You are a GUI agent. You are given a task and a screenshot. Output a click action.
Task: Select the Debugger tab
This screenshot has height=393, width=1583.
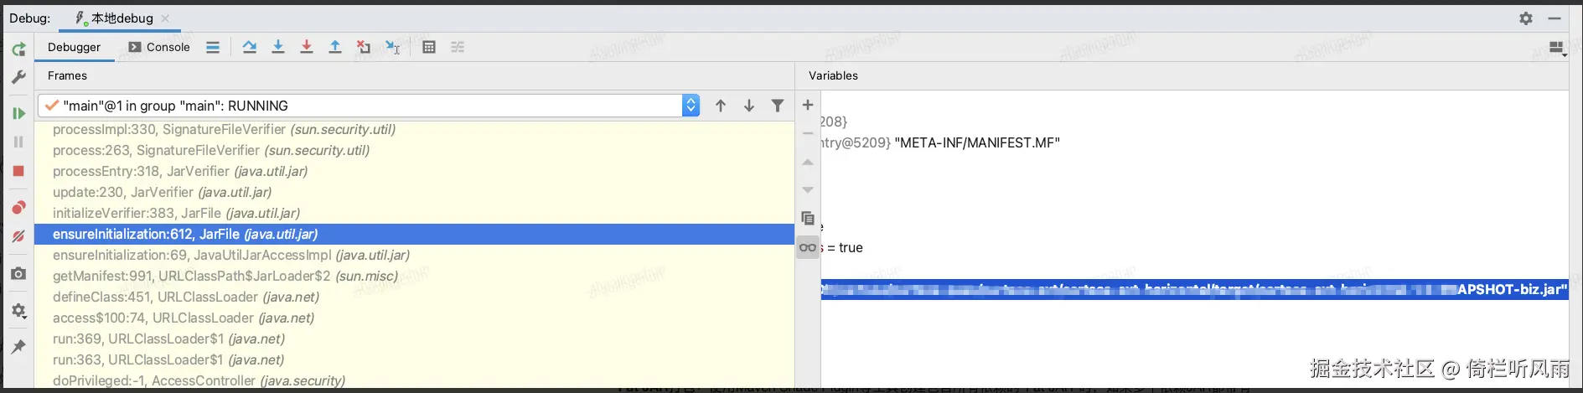74,47
